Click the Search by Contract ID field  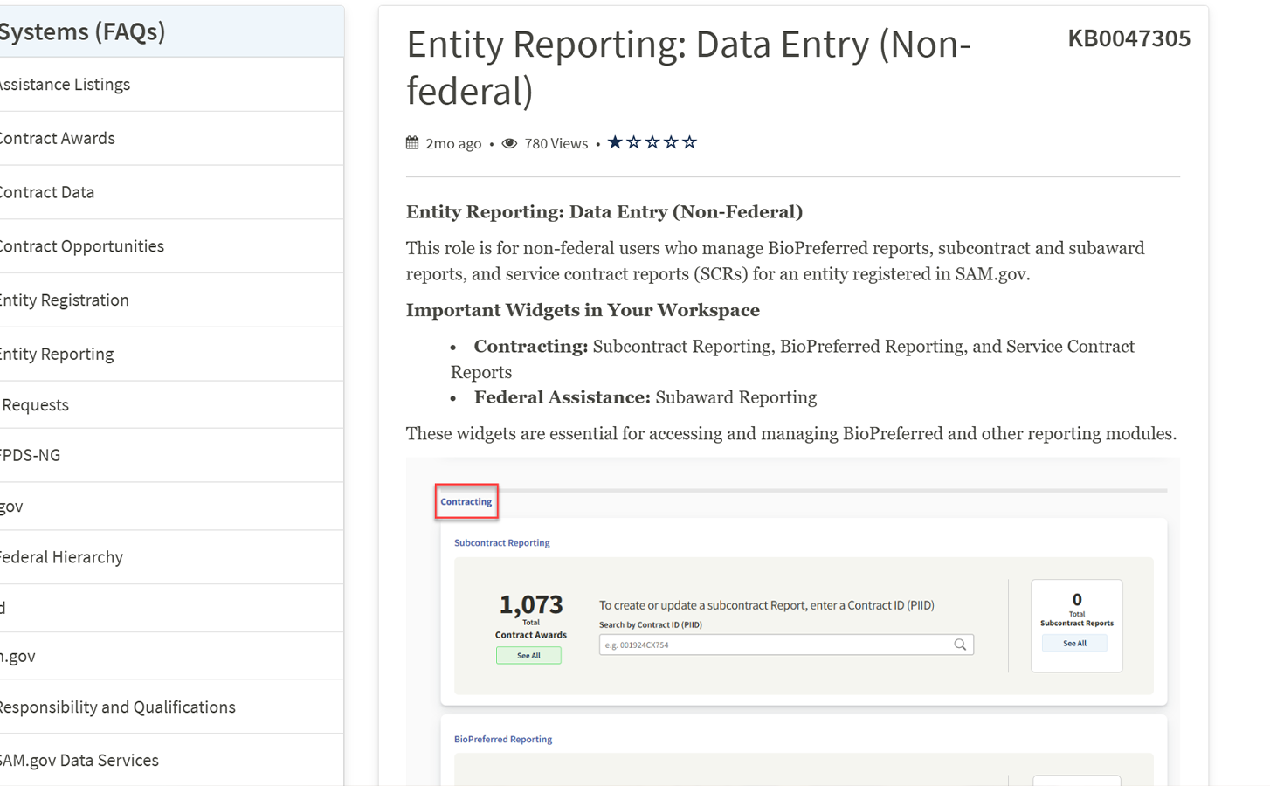tap(773, 645)
